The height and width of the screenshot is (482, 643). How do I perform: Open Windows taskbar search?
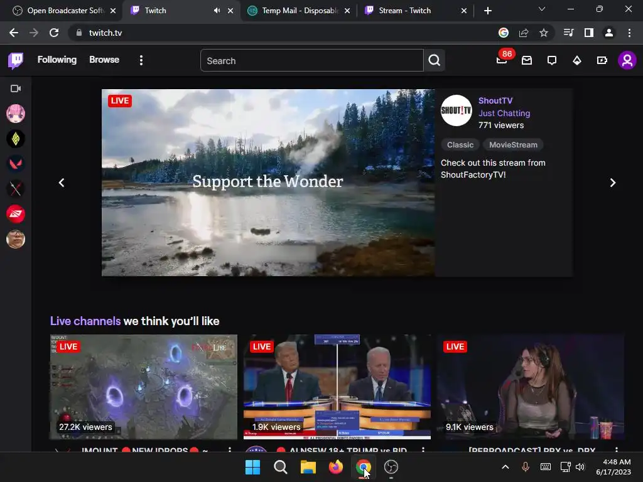click(281, 467)
